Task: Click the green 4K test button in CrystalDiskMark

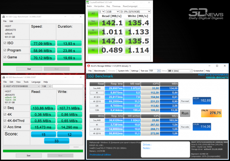Action: click(x=93, y=50)
